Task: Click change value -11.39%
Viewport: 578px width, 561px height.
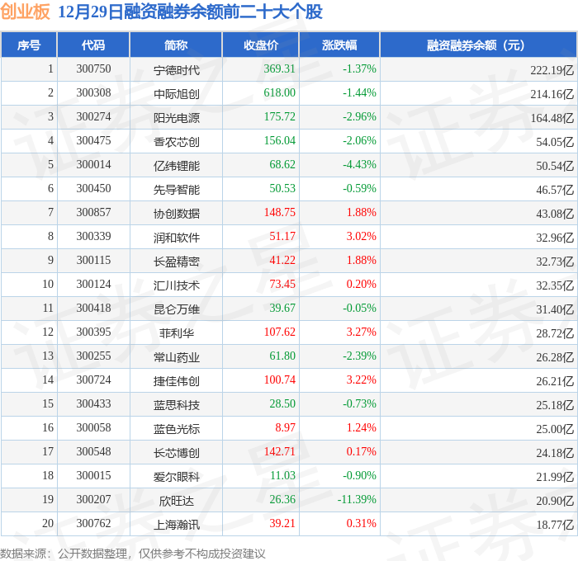Action: pyautogui.click(x=357, y=500)
